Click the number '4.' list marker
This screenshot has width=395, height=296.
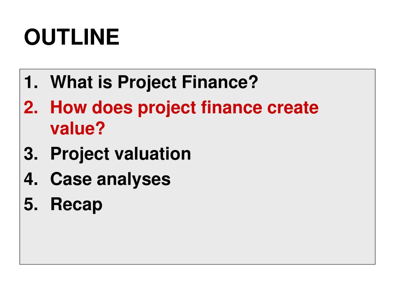31,179
